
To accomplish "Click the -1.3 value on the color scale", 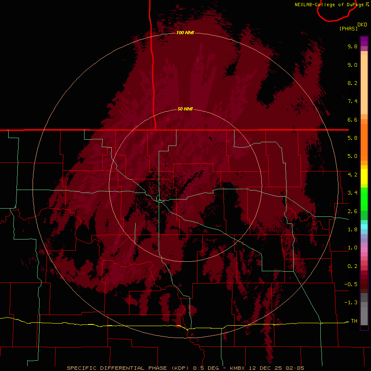I will [x=351, y=303].
